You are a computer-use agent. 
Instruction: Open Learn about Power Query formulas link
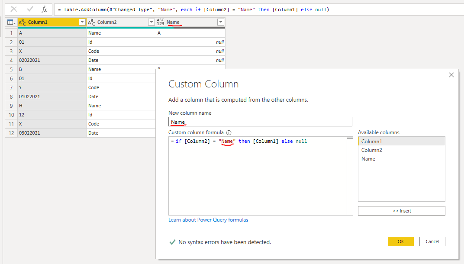(208, 220)
